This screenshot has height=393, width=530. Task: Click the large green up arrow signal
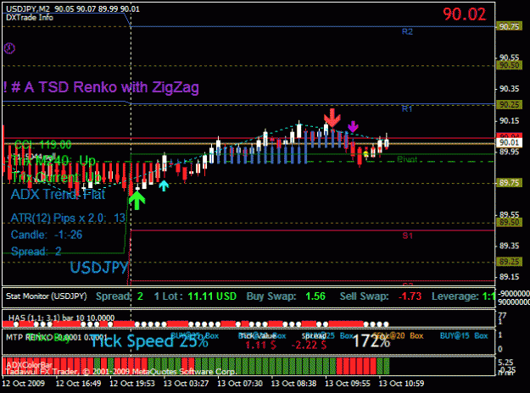coord(137,200)
